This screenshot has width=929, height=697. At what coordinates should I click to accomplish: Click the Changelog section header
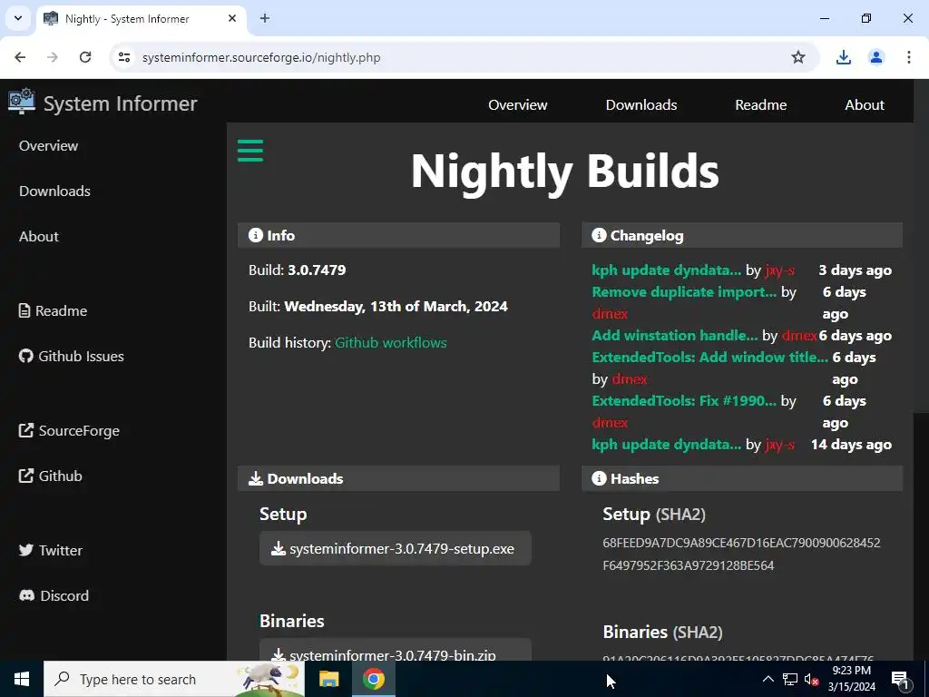742,235
